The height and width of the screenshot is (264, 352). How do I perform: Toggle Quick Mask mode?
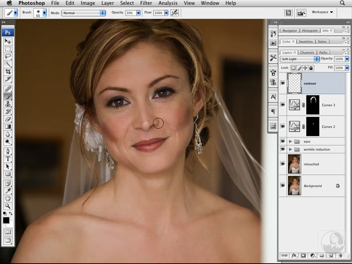coord(8,232)
